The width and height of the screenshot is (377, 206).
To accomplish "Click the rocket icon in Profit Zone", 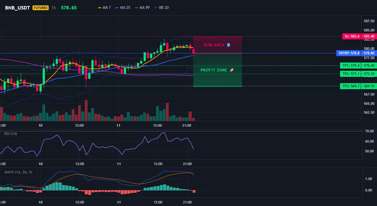I will click(231, 70).
